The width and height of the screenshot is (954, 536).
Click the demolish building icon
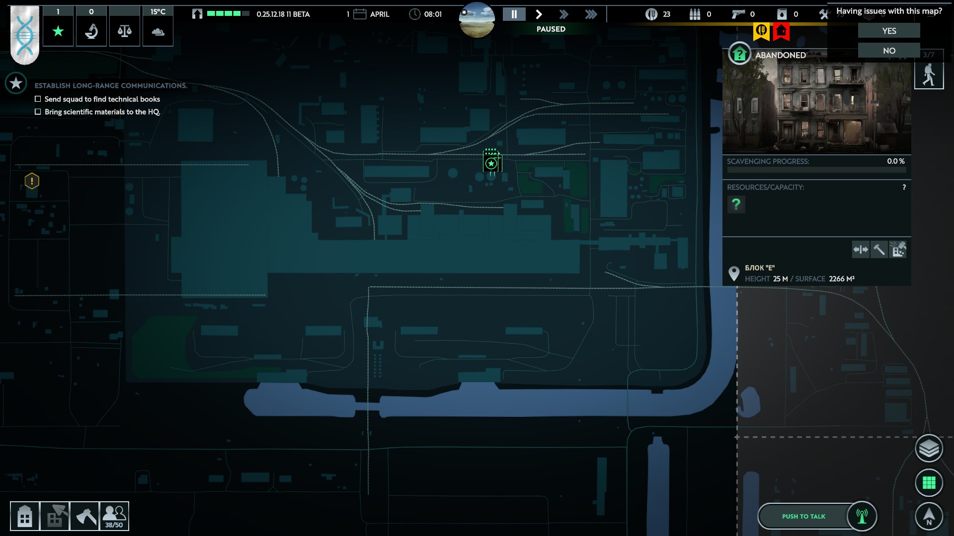(x=898, y=250)
